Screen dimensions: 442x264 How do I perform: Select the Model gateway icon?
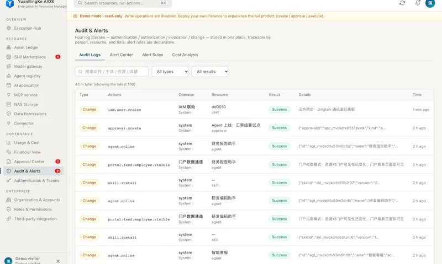[x=9, y=66]
